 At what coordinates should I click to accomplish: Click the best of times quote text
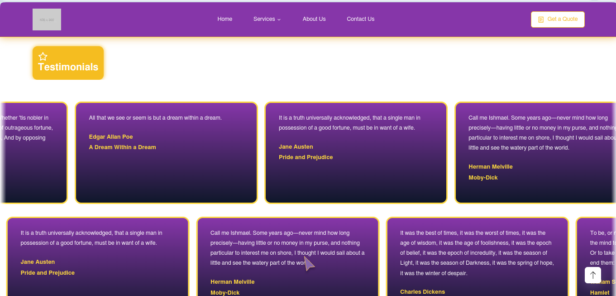tap(477, 253)
